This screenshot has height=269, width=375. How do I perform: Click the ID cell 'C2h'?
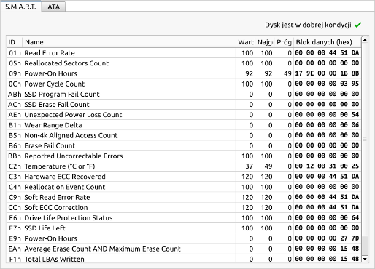coord(15,166)
